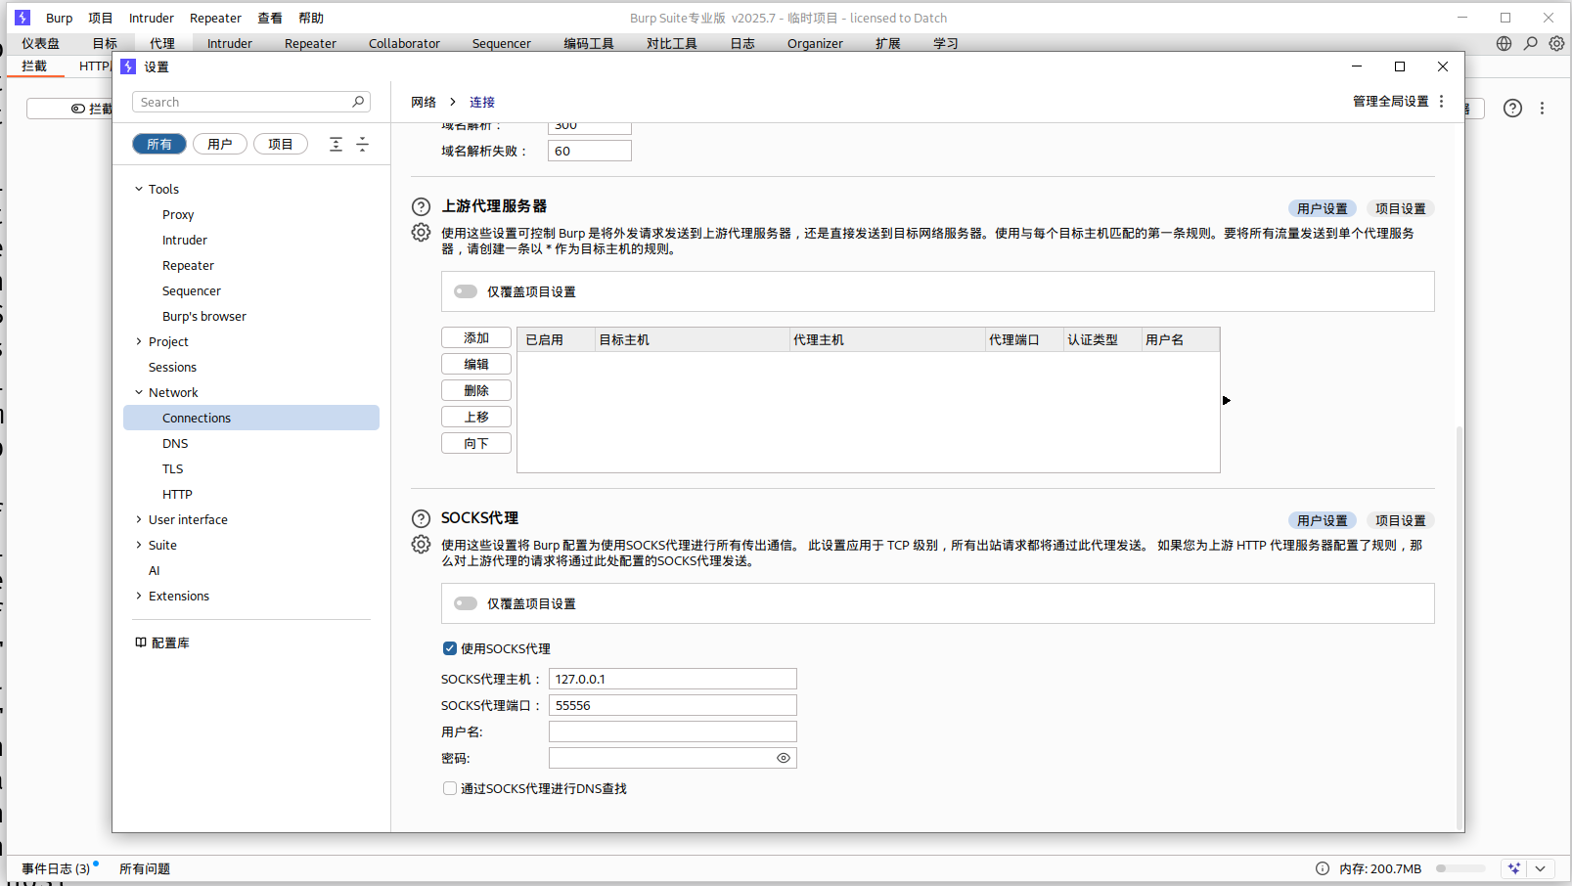Click SOCKS代理端口 field with 55556

[x=673, y=705]
